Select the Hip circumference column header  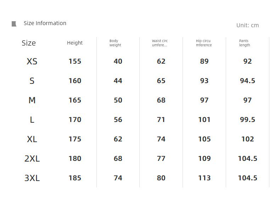(204, 43)
